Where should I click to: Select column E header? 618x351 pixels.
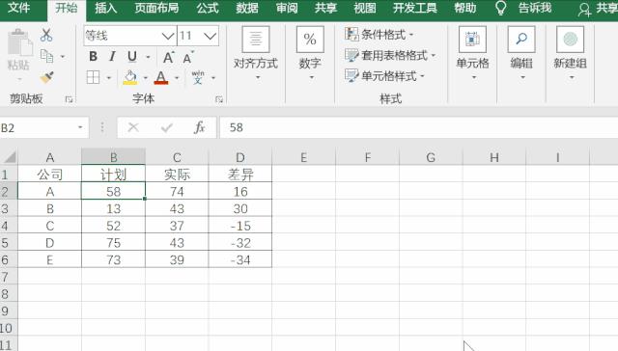coord(303,157)
